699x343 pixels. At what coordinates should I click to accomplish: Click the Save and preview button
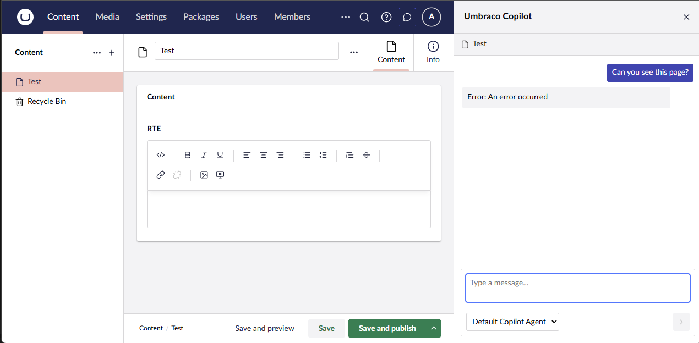(x=265, y=328)
